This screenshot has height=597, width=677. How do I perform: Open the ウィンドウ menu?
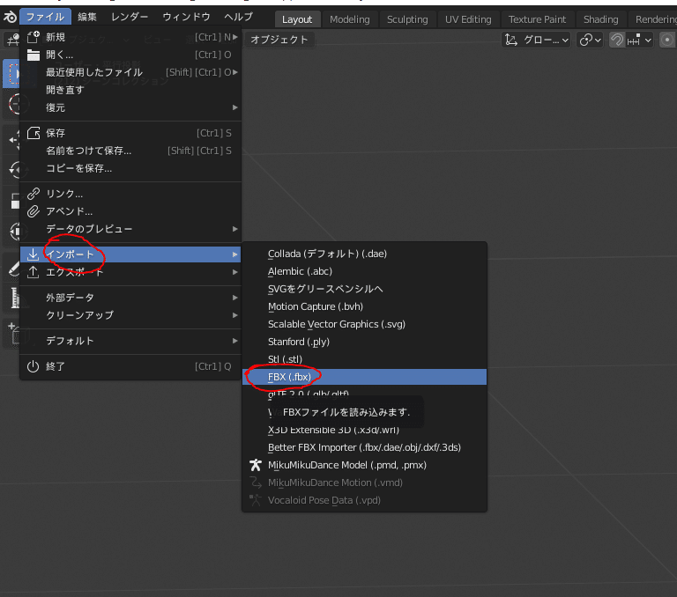pos(186,18)
